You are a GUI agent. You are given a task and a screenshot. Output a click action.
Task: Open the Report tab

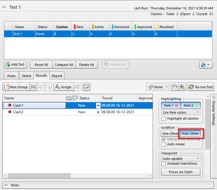(x=57, y=76)
